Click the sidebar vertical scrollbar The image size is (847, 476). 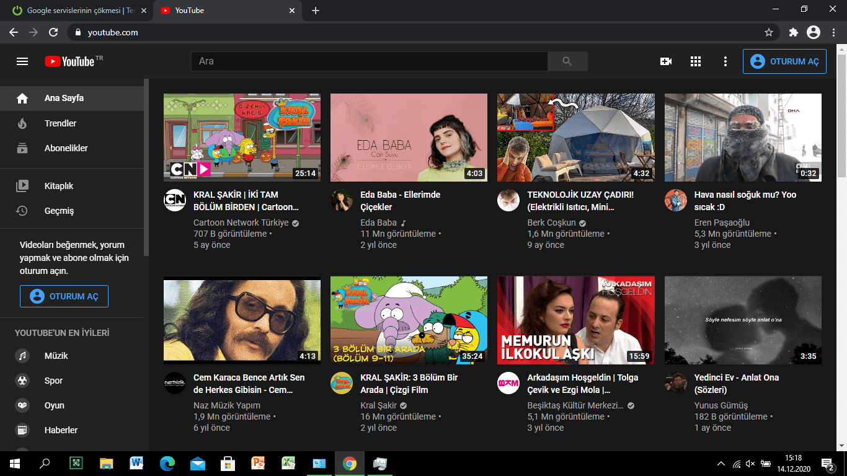pyautogui.click(x=146, y=167)
